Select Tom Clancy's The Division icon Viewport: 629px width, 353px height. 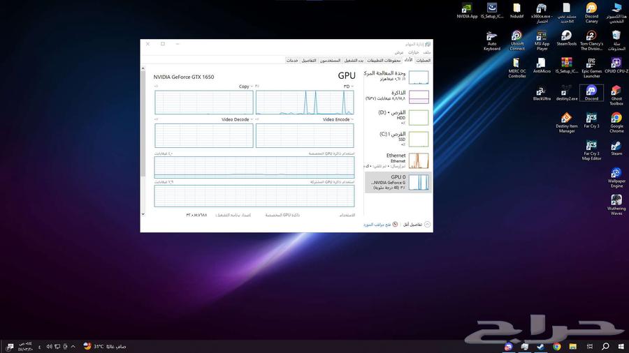(x=591, y=41)
